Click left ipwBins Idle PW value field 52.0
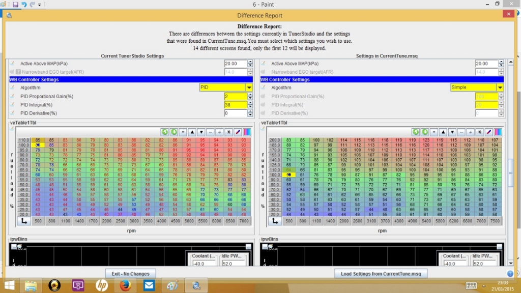 click(234, 263)
